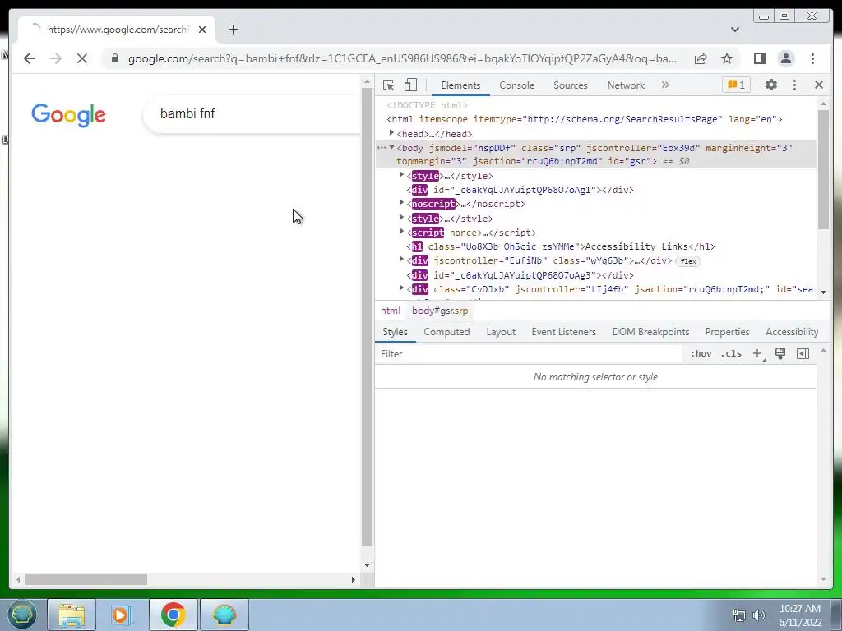Image resolution: width=842 pixels, height=631 pixels.
Task: Select html in breadcrumb bar
Action: point(391,311)
